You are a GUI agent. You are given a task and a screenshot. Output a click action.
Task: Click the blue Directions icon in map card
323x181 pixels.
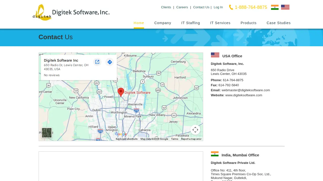click(110, 62)
